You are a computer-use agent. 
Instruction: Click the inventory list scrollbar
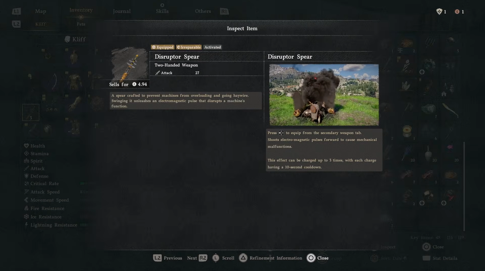pyautogui.click(x=464, y=186)
